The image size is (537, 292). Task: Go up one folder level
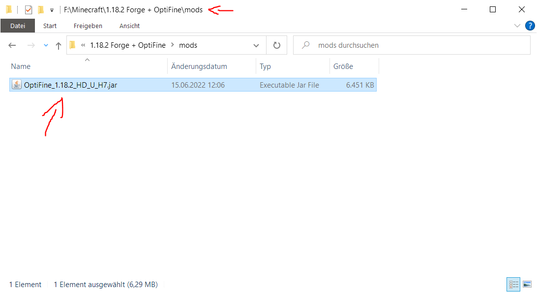pos(58,46)
